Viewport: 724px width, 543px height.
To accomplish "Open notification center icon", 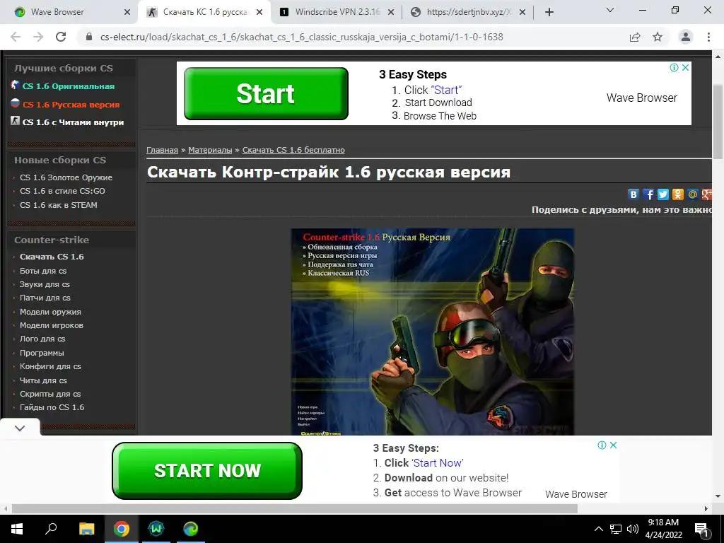I will (701, 530).
